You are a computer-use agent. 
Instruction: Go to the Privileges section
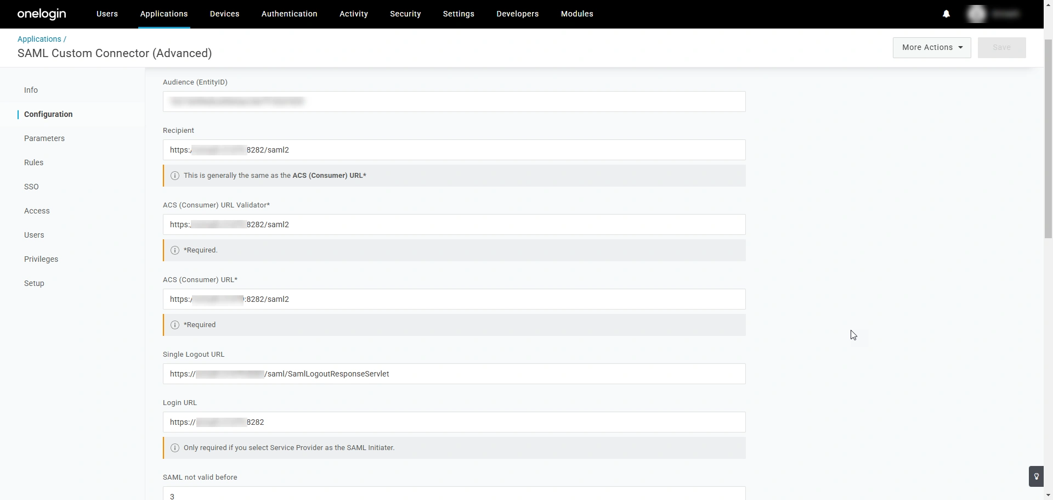pyautogui.click(x=41, y=259)
